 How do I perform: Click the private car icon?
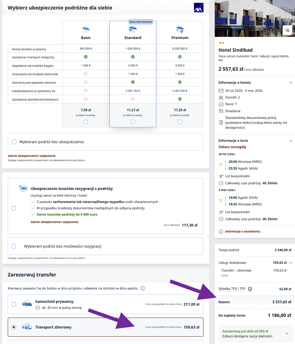pos(27,304)
